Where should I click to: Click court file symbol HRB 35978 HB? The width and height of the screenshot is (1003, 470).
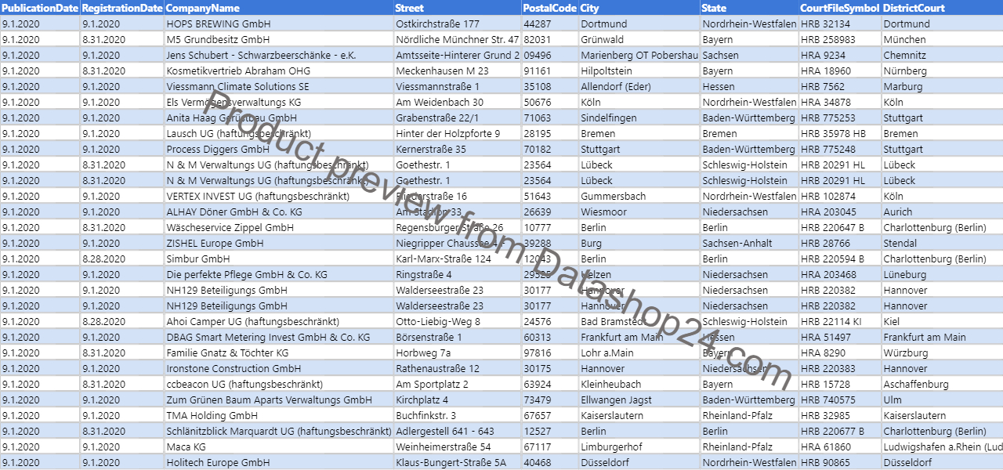point(840,133)
